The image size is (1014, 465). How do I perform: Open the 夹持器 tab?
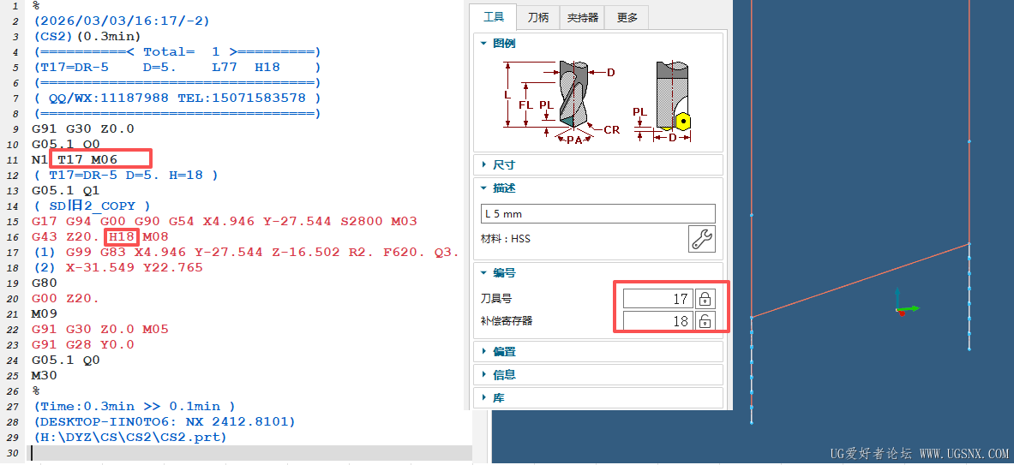pos(582,17)
